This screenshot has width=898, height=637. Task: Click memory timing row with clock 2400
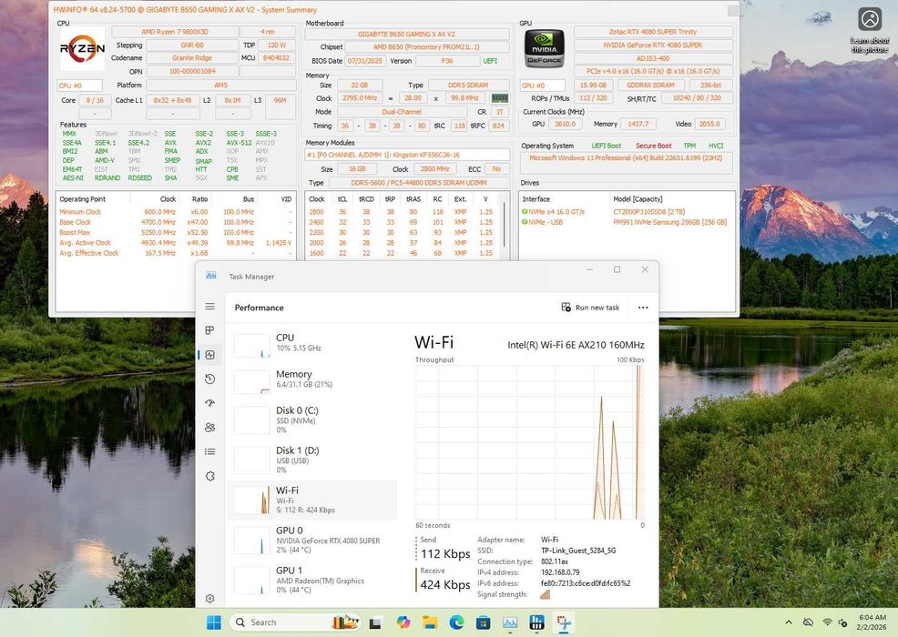click(x=401, y=222)
